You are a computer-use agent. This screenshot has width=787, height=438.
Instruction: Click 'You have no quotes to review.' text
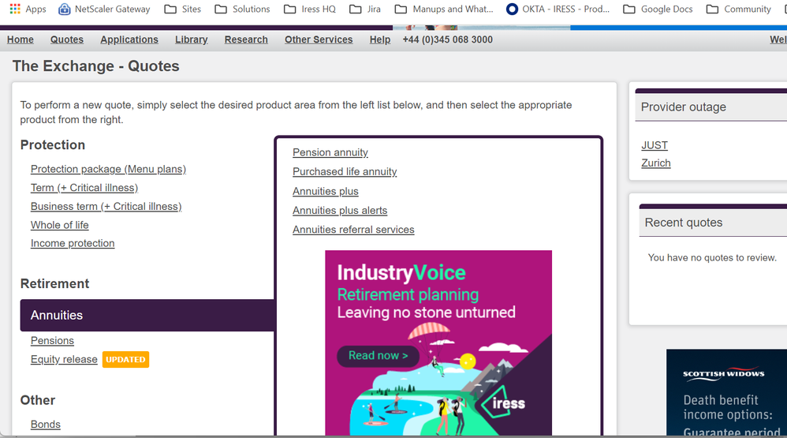712,258
